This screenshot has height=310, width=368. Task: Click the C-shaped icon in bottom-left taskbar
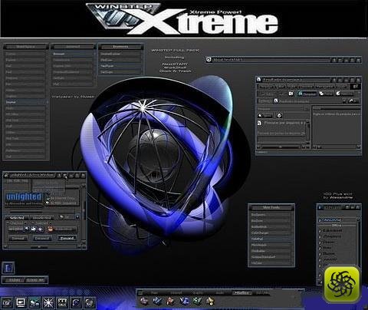pyautogui.click(x=76, y=302)
